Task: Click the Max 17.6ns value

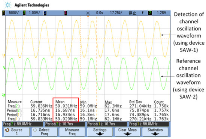Action: coord(112,115)
